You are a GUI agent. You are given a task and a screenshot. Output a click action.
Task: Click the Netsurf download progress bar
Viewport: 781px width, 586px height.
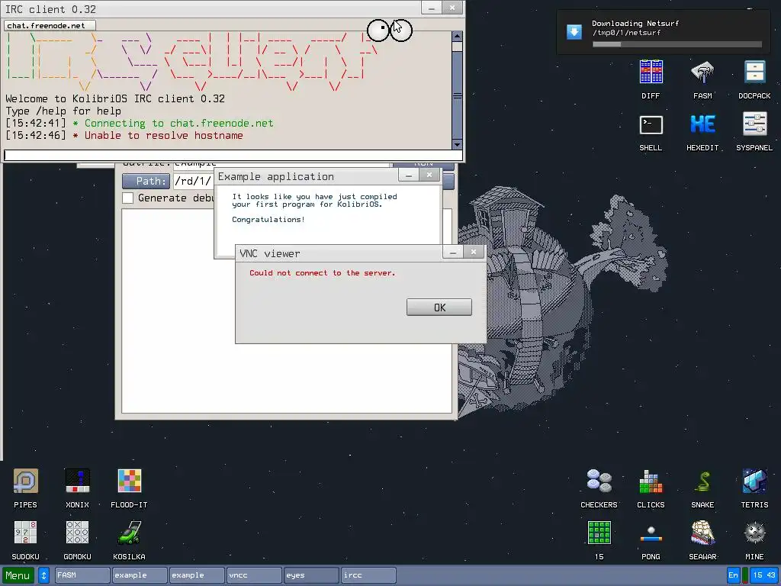(677, 44)
